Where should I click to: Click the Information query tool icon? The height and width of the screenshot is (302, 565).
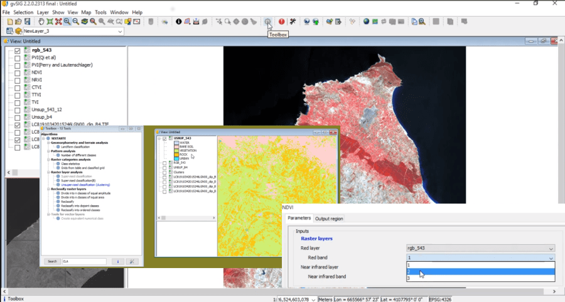pyautogui.click(x=178, y=21)
